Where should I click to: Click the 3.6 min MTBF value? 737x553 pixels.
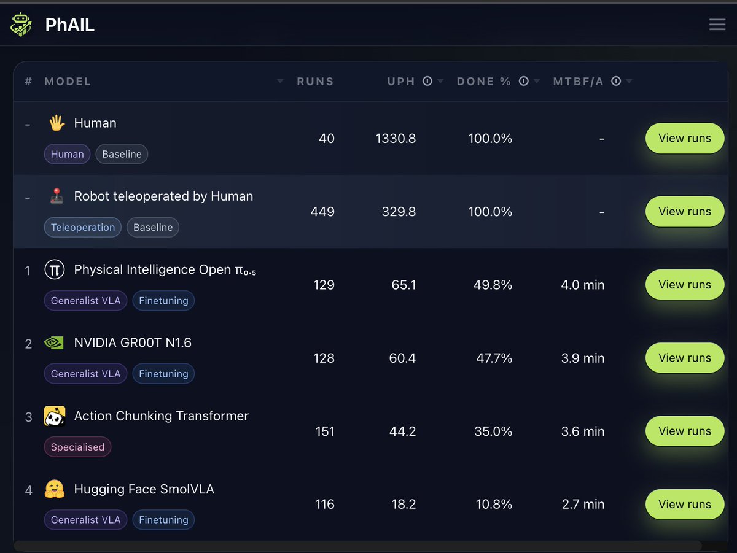click(x=583, y=431)
